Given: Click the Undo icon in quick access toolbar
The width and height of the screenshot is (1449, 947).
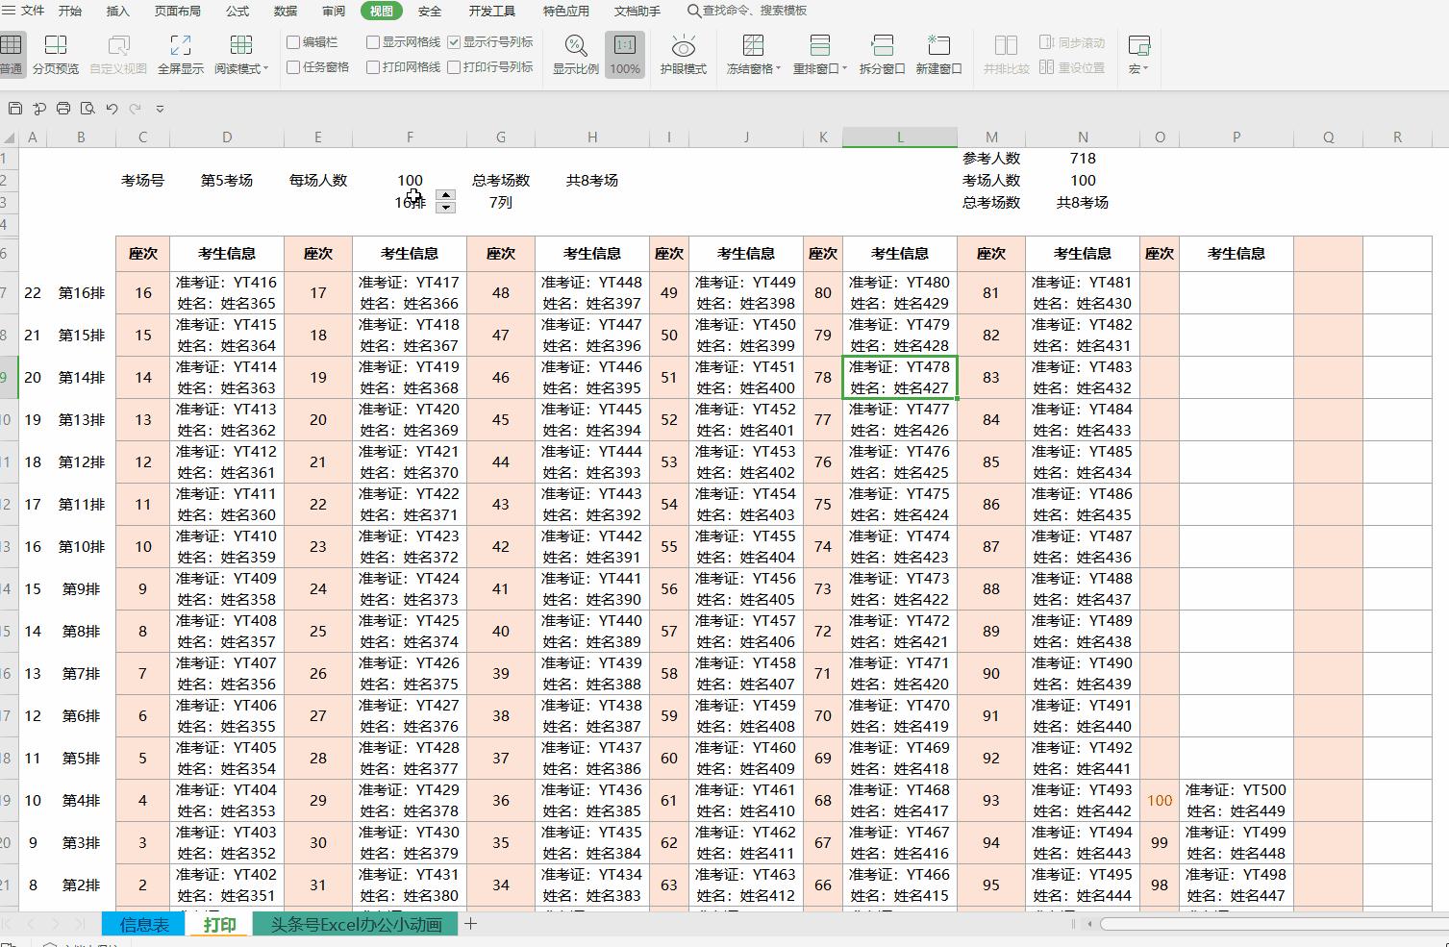Looking at the screenshot, I should 111,109.
